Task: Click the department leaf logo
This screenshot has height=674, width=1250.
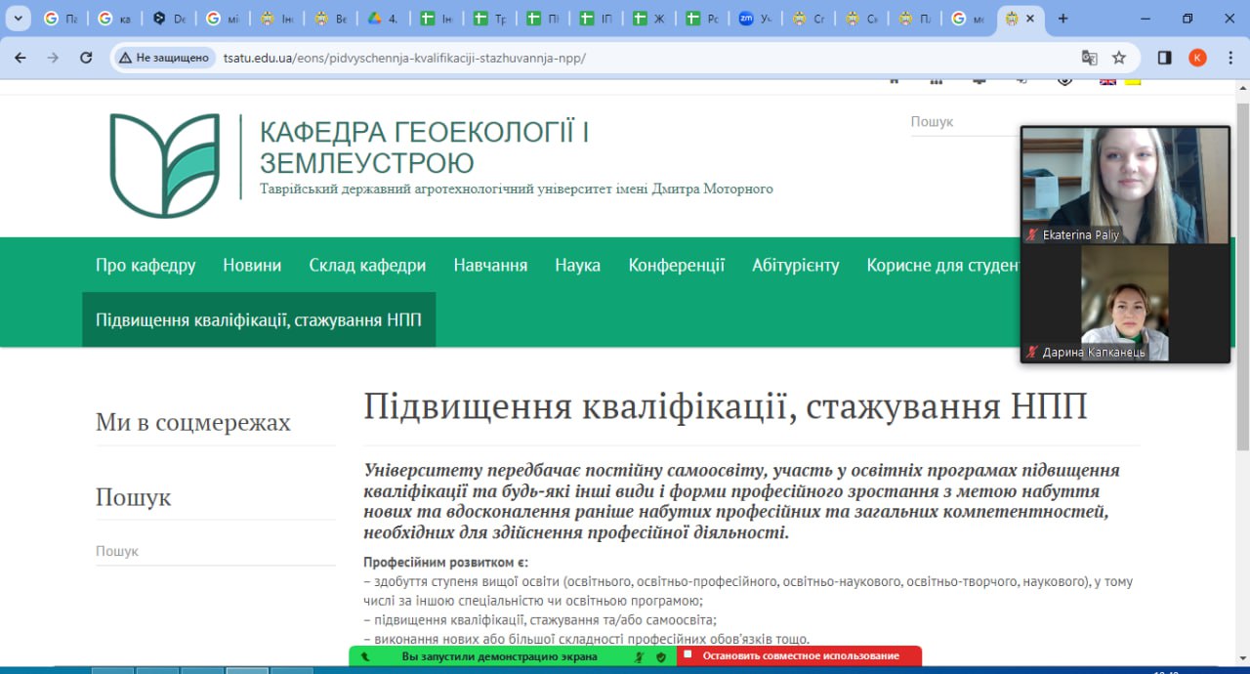Action: [165, 165]
